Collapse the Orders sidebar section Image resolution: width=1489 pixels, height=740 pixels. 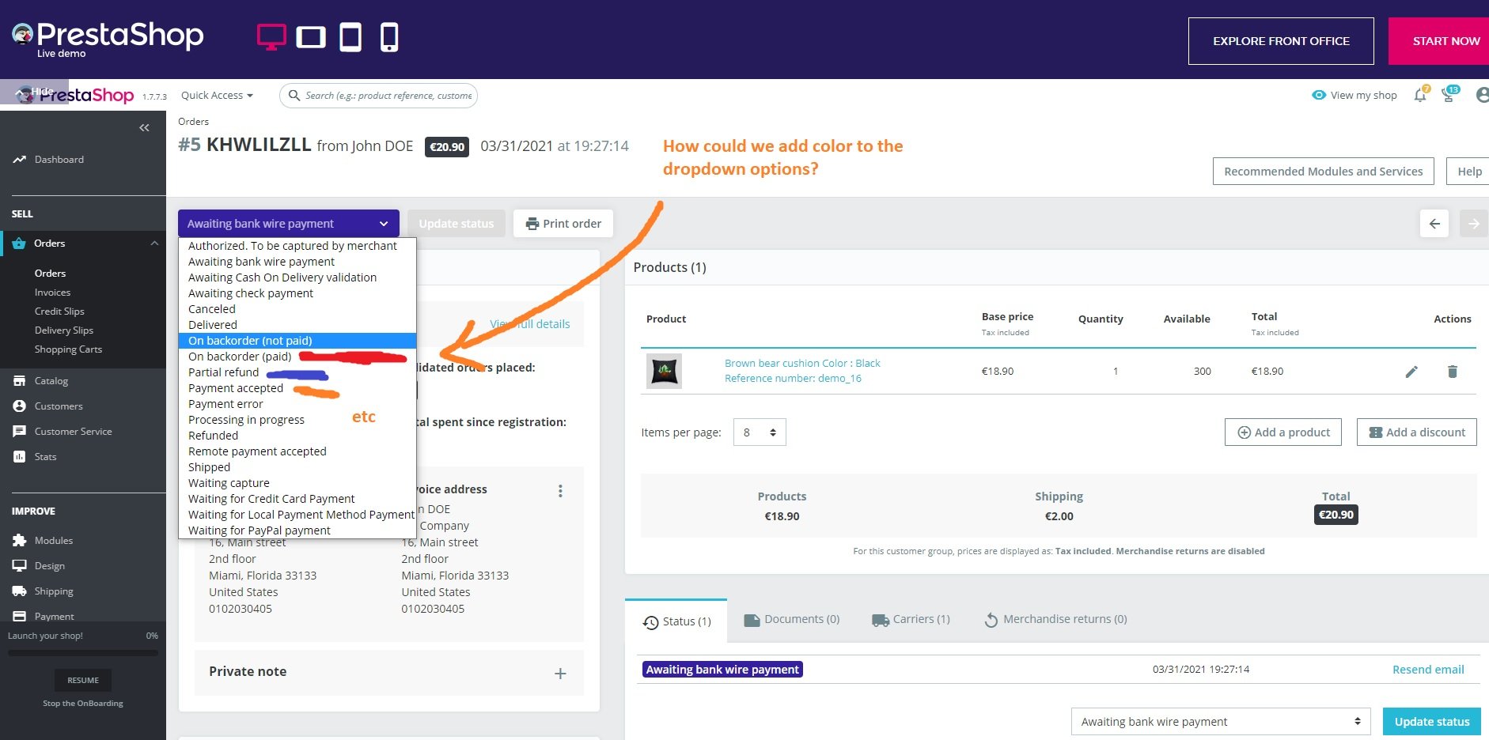click(154, 244)
